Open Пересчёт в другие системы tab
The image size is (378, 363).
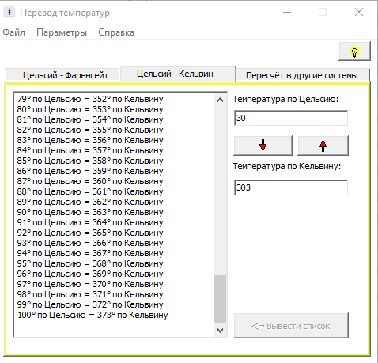302,75
